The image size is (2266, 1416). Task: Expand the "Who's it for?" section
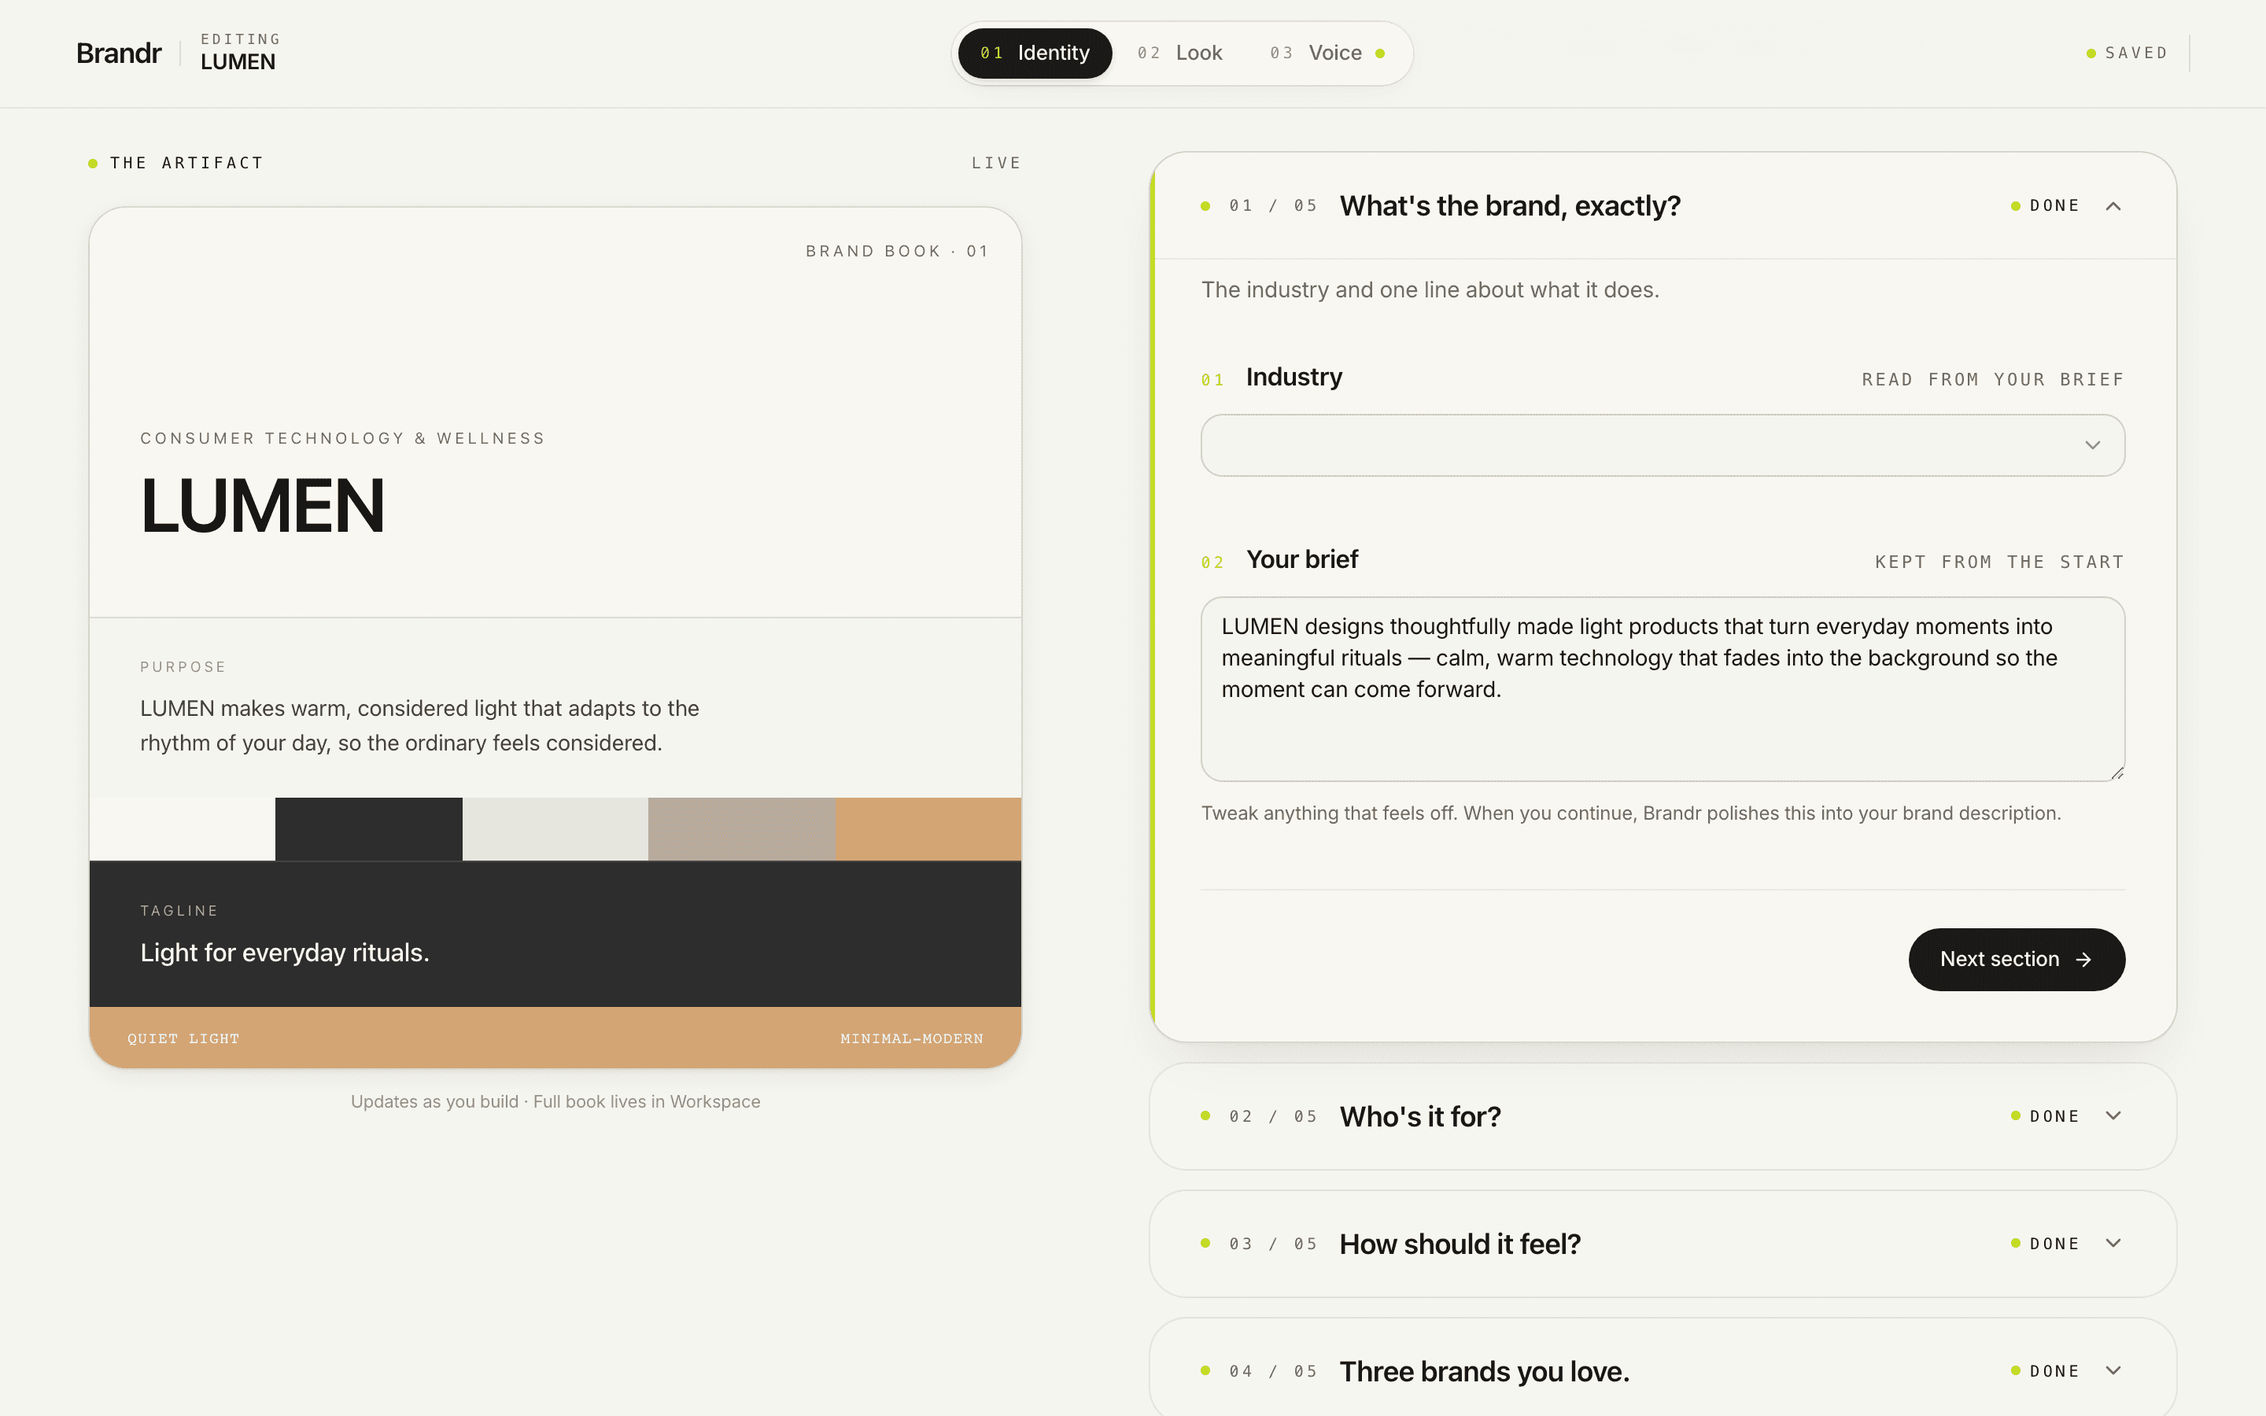tap(1662, 1116)
